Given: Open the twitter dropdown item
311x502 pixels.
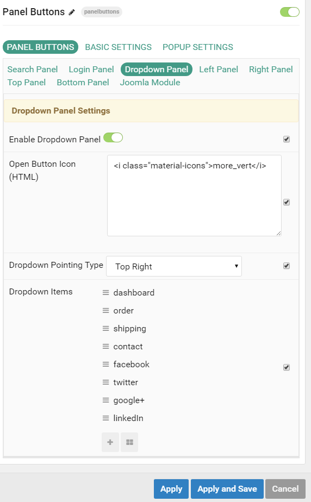Looking at the screenshot, I should click(126, 382).
